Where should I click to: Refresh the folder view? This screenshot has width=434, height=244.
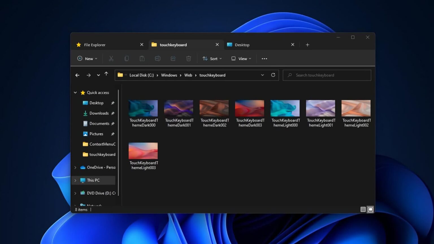pos(273,75)
